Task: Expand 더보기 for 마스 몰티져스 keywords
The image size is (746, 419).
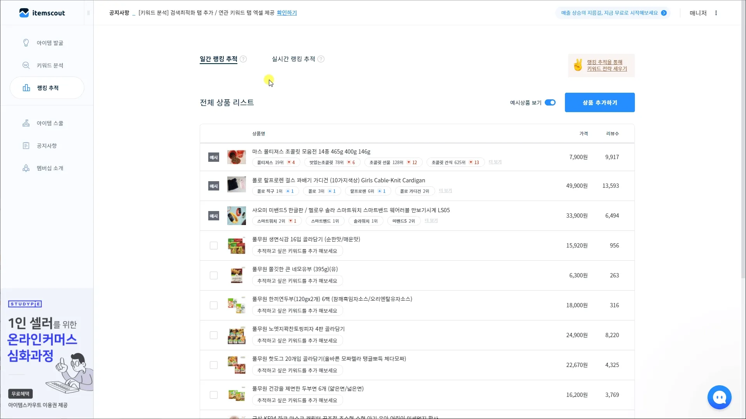Action: pyautogui.click(x=495, y=162)
